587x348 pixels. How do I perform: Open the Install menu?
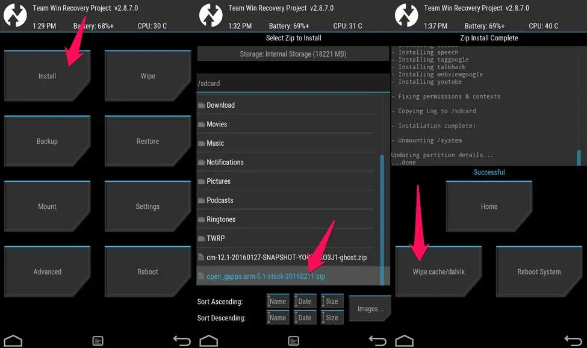click(x=47, y=76)
